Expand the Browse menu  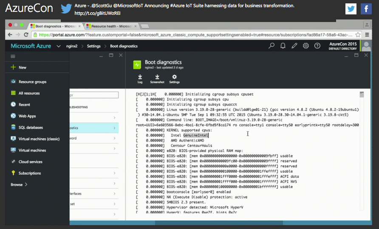pyautogui.click(x=19, y=185)
